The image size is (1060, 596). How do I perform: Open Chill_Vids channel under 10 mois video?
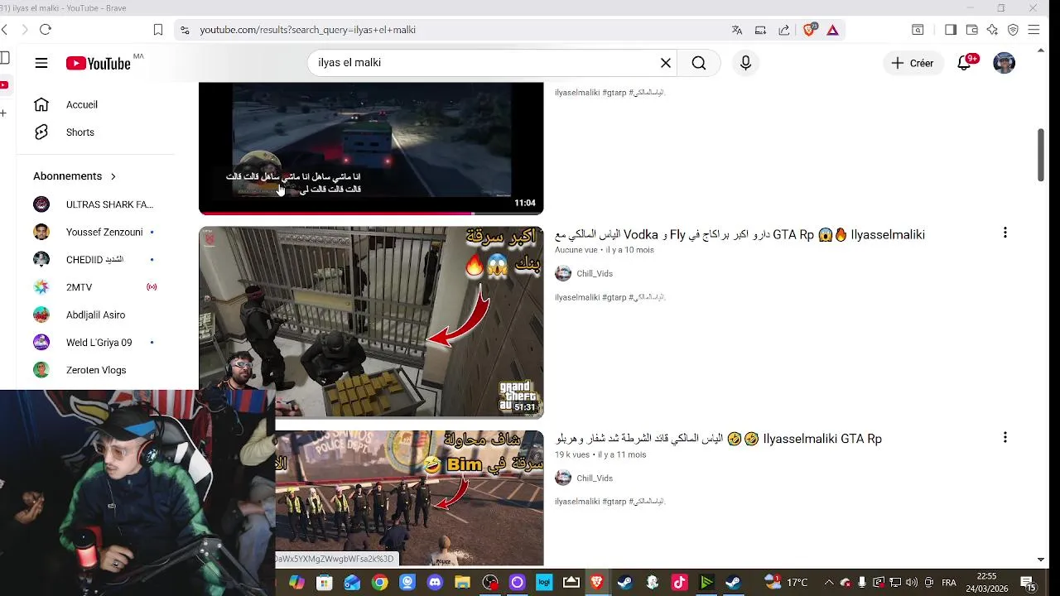tap(595, 273)
